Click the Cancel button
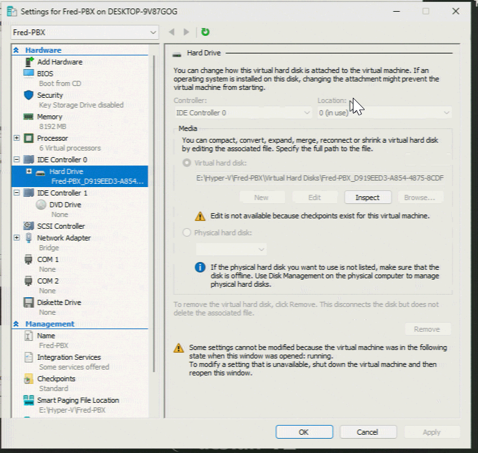Screen dimensions: 478x453 [x=367, y=431]
